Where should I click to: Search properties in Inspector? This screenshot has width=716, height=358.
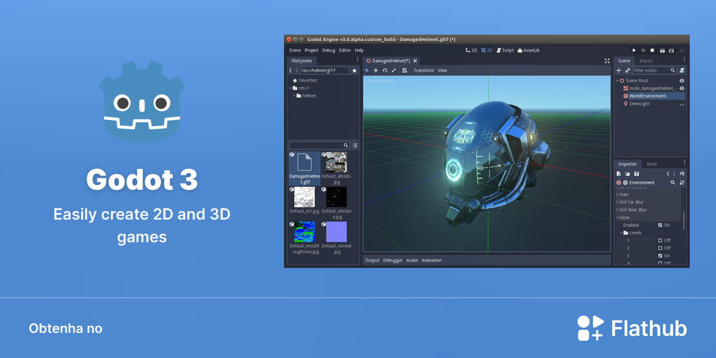pos(673,183)
